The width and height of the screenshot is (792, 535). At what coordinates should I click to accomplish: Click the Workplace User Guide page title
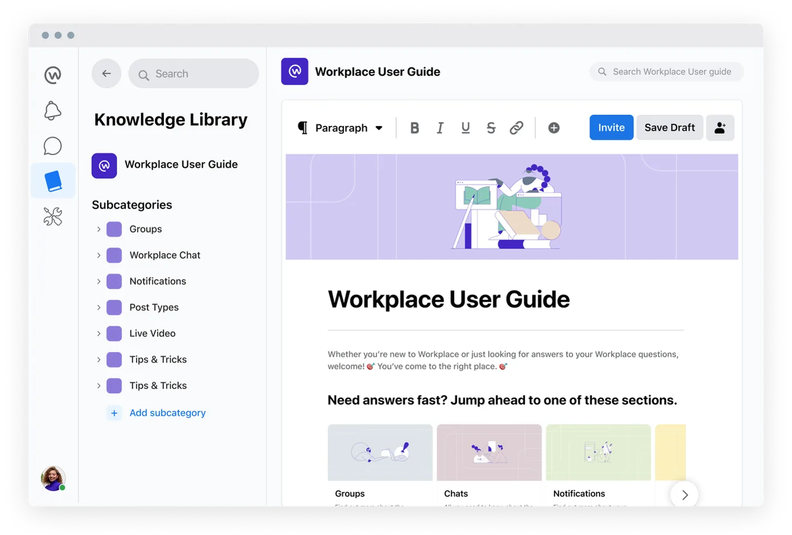[448, 300]
